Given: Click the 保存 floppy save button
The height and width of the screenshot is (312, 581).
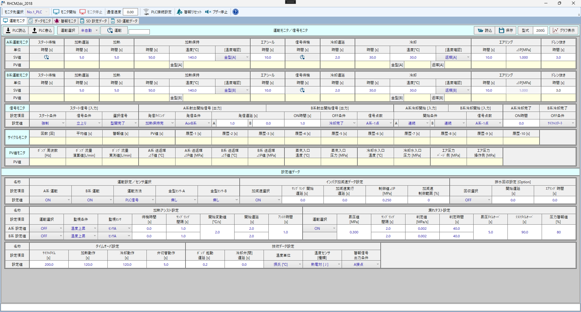Looking at the screenshot, I should tap(506, 31).
